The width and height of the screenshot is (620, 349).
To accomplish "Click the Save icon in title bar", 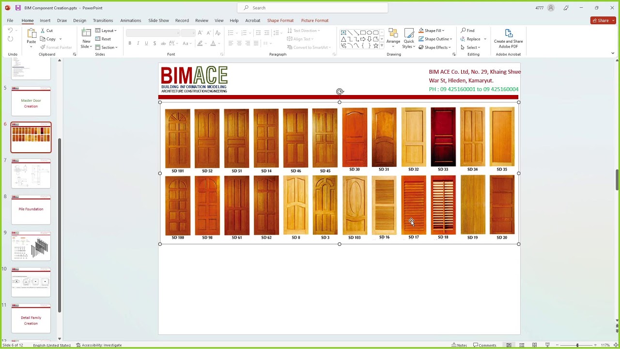I will 18,8.
